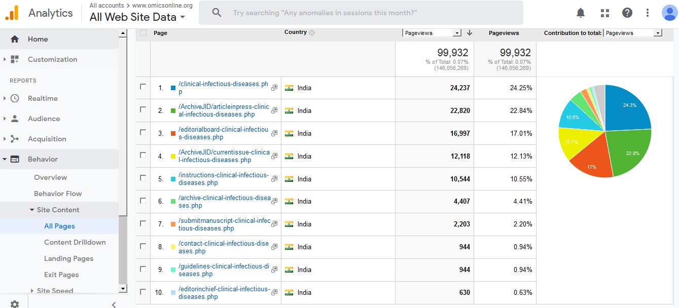679x308 pixels.
Task: Open Contribution to total Pageviews dropdown
Action: [x=633, y=32]
